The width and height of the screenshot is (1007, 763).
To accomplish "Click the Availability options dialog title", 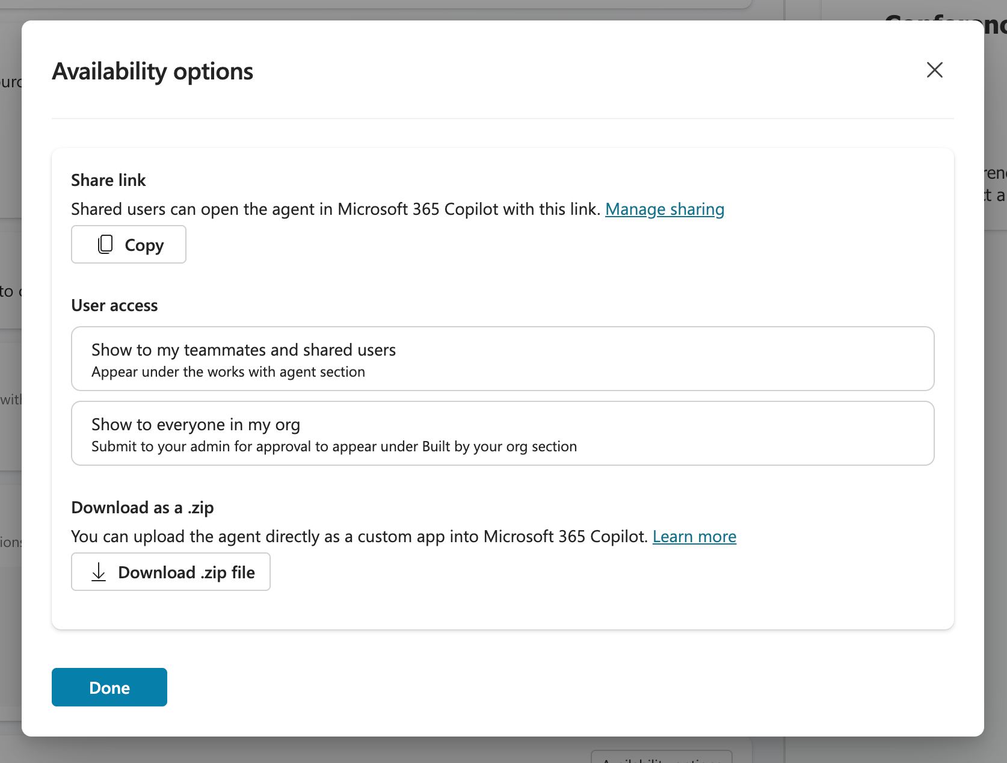I will pyautogui.click(x=153, y=71).
